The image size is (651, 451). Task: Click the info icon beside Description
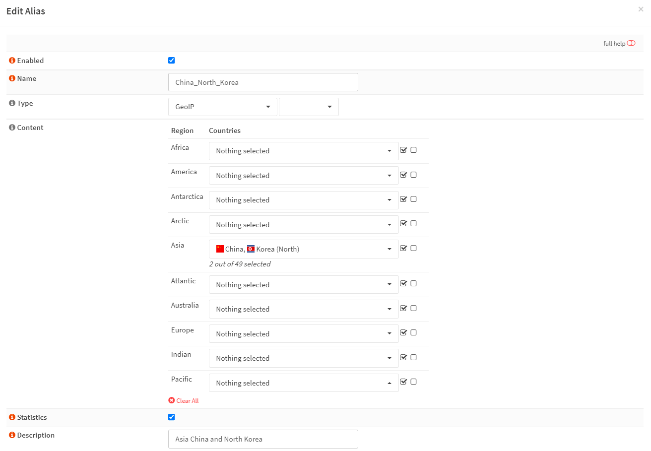click(12, 435)
